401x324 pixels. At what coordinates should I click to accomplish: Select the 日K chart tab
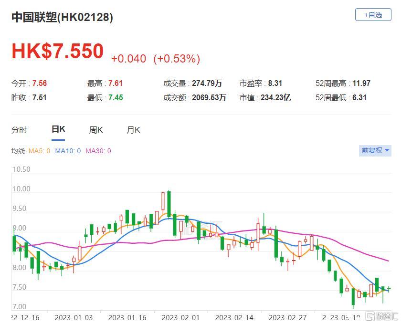point(58,129)
